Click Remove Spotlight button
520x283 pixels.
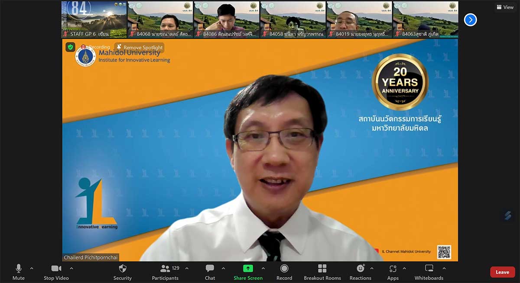(x=140, y=48)
